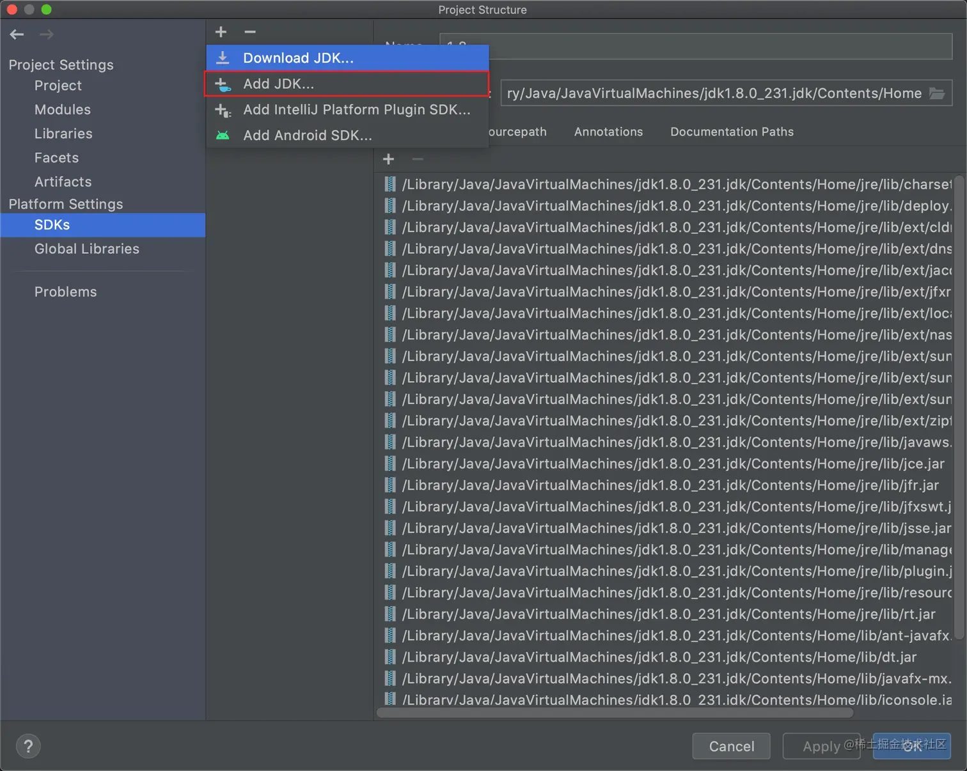Select the jre/lib/javaws classpath entry
967x771 pixels.
click(665, 442)
